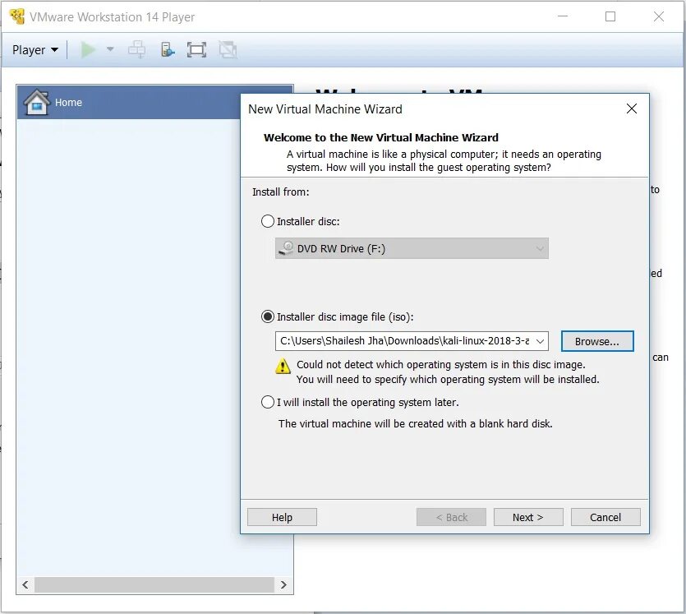Close the New Virtual Machine Wizard
This screenshot has width=686, height=614.
pos(631,108)
